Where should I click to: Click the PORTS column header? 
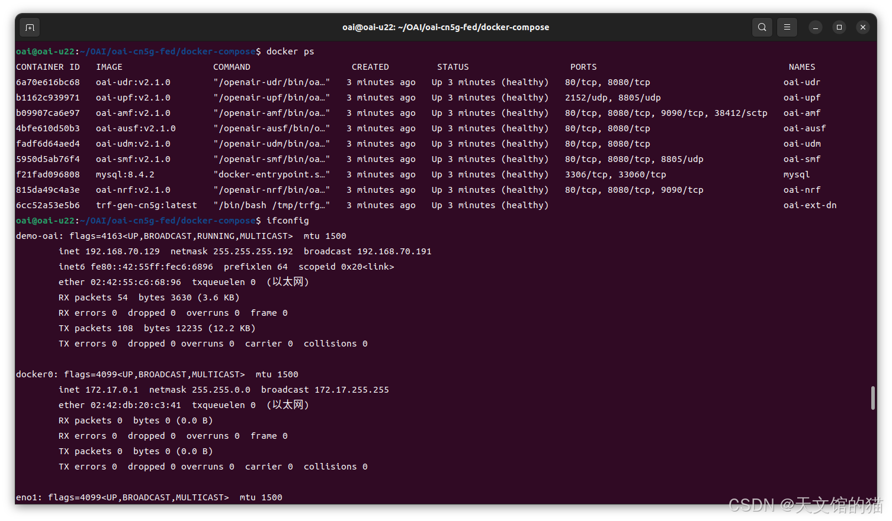pyautogui.click(x=583, y=67)
